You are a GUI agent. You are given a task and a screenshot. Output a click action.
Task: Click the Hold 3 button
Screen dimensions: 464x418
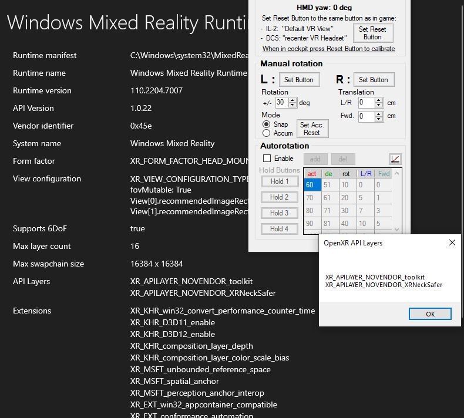[x=280, y=213]
